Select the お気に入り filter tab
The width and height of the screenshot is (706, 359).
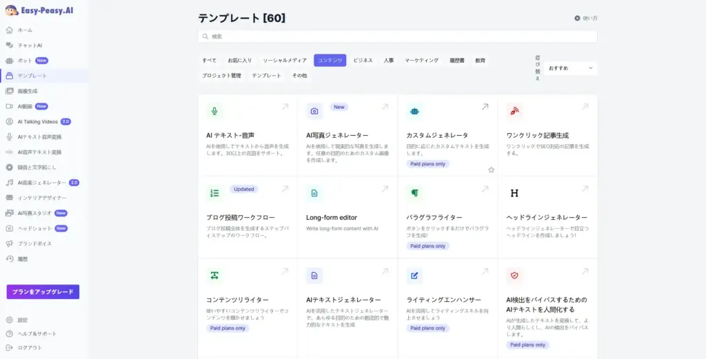pyautogui.click(x=240, y=61)
